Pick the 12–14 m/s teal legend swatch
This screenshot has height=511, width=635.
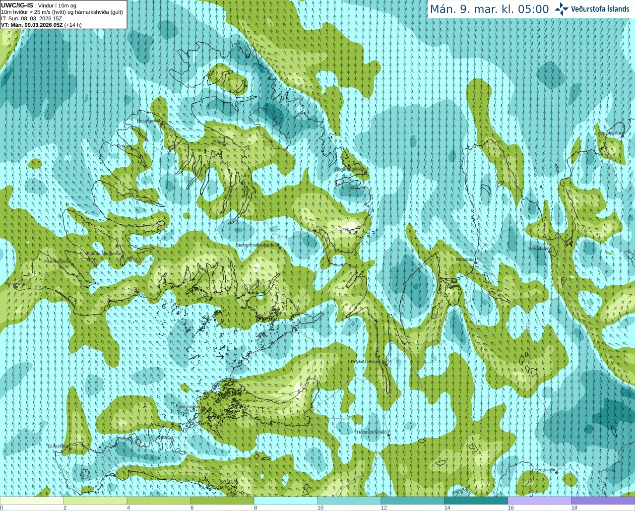coord(413,501)
